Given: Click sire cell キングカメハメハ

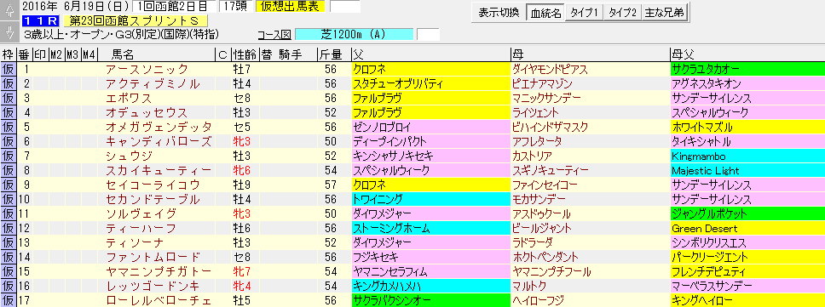Looking at the screenshot, I should [431, 287].
